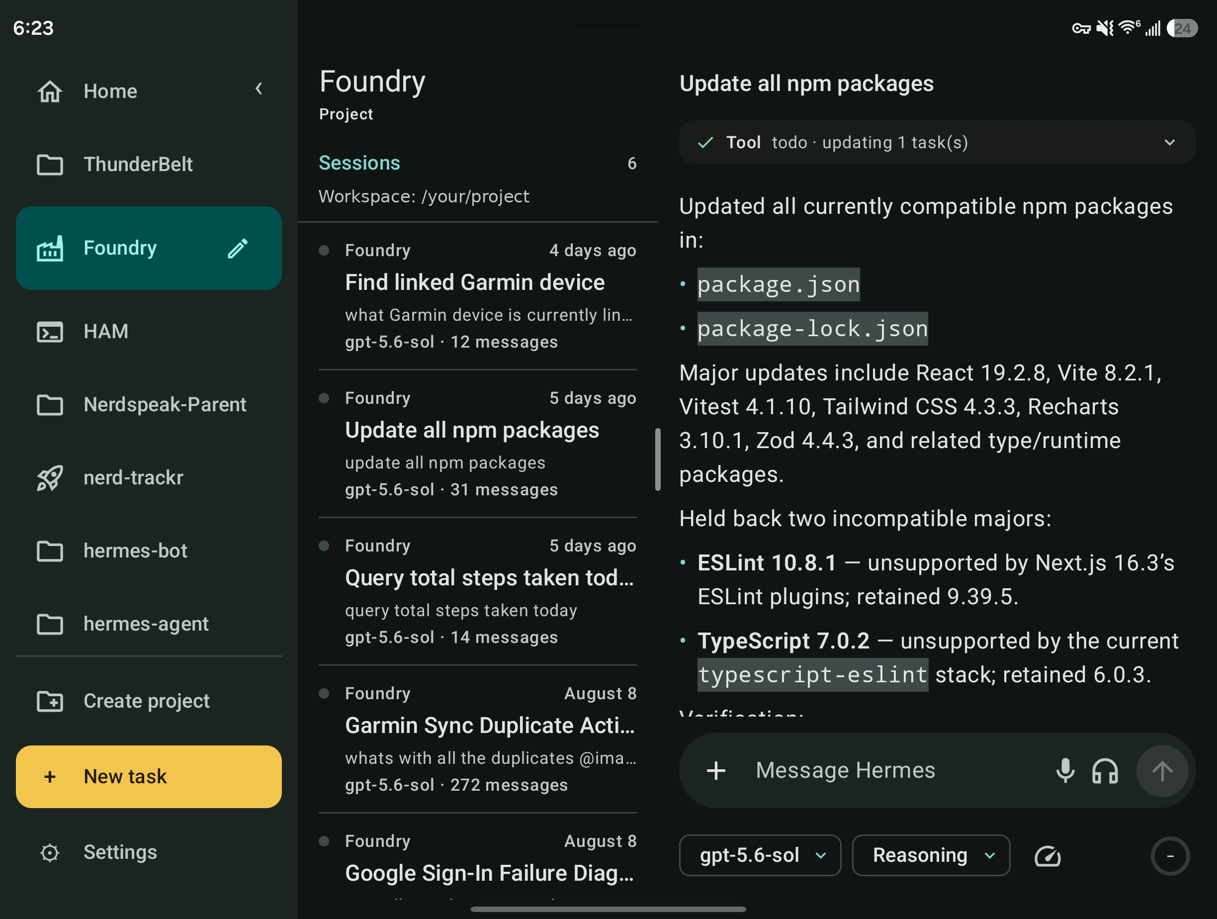This screenshot has width=1217, height=919.
Task: Click hermes-agent folder icon
Action: (50, 624)
